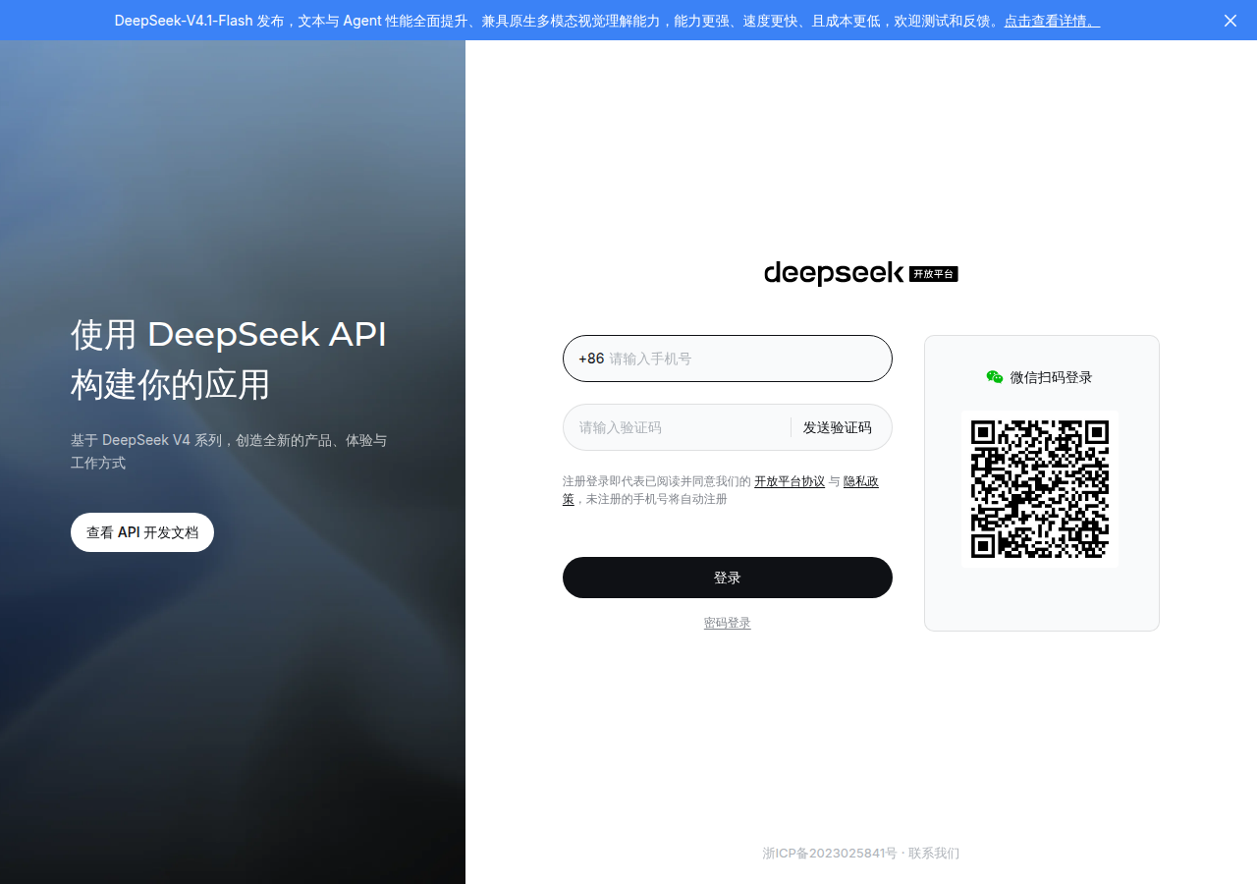Image resolution: width=1257 pixels, height=884 pixels.
Task: Open the 点击查看详情 announcement link
Action: (1052, 21)
